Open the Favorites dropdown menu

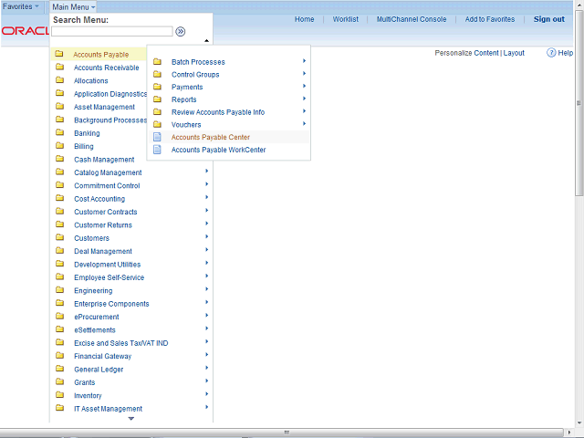22,6
